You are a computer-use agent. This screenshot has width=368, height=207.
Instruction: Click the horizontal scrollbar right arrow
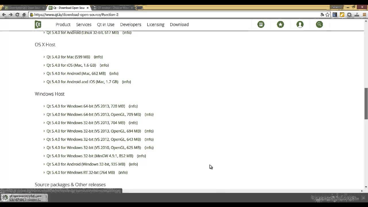(x=362, y=191)
